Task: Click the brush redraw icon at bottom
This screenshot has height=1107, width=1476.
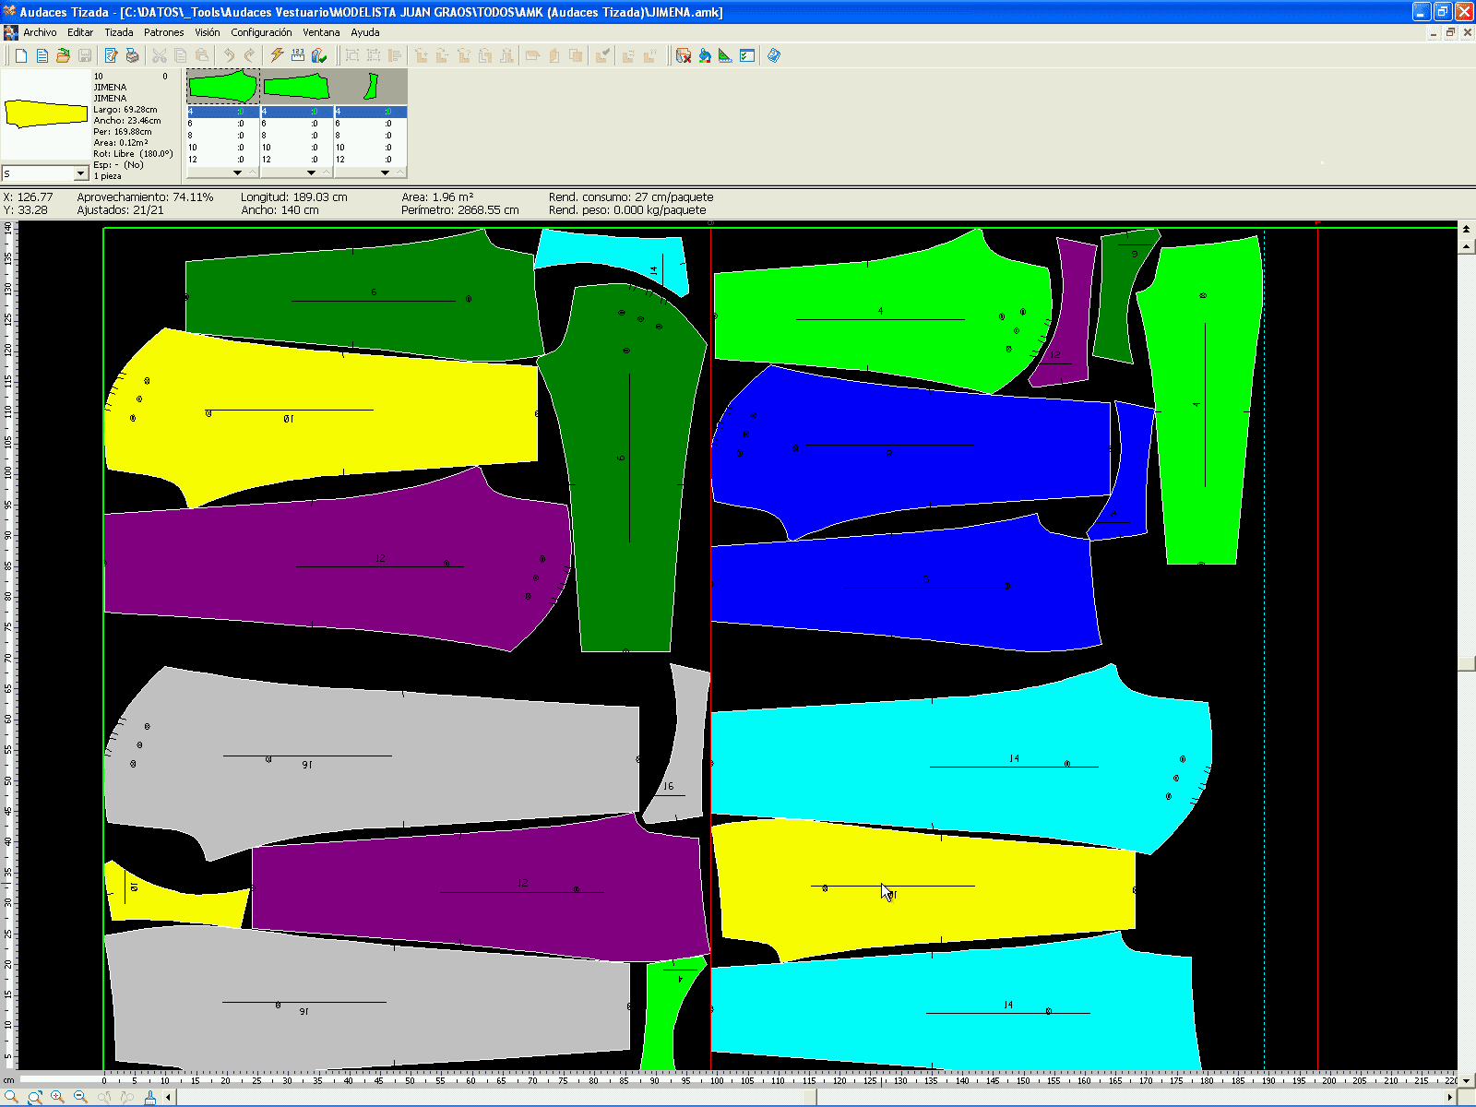Action: click(149, 1097)
